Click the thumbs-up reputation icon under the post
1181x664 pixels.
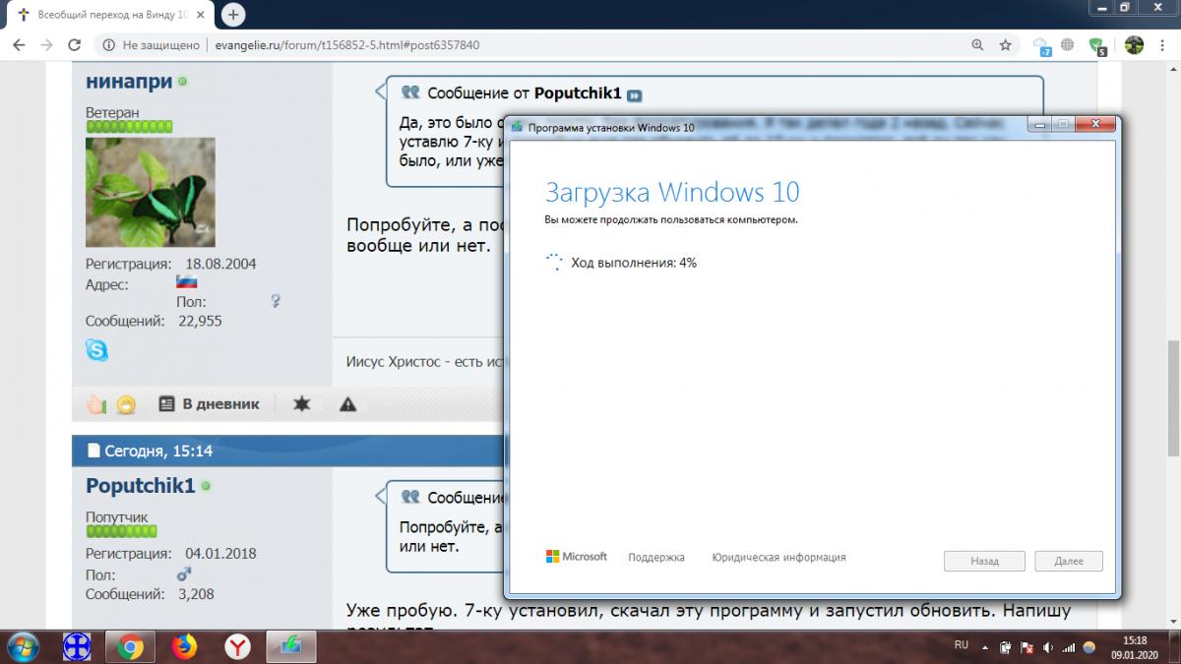95,404
